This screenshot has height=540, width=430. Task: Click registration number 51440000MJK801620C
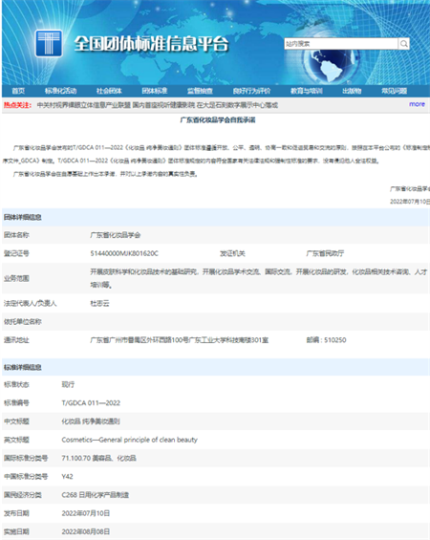pos(124,253)
